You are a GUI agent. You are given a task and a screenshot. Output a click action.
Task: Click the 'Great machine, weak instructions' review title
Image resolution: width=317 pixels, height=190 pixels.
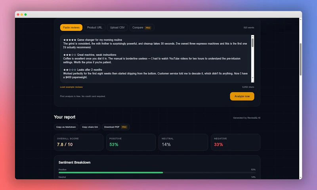click(97, 55)
